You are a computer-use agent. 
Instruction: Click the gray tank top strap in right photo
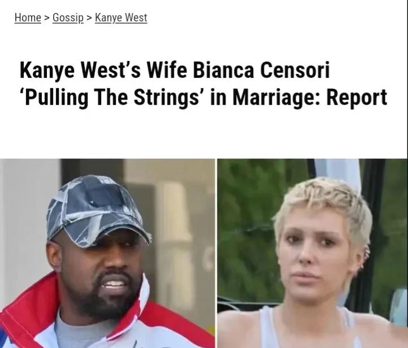[267, 327]
